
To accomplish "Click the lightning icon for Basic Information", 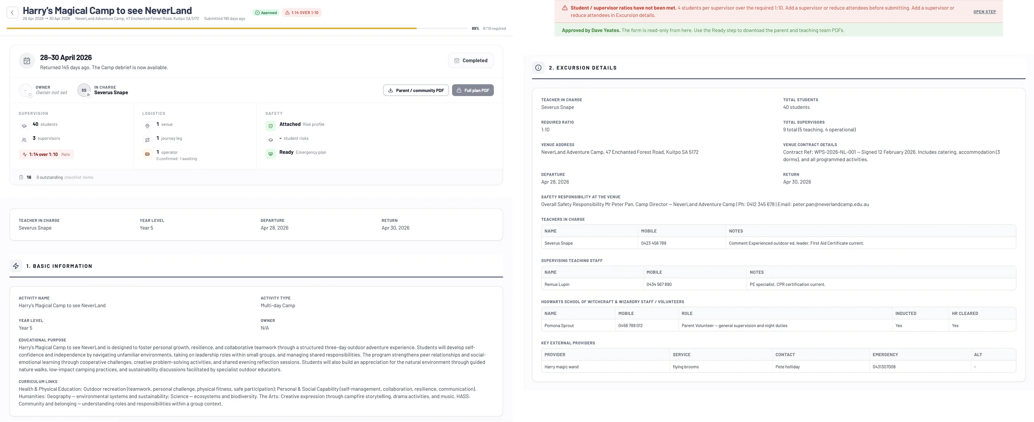I will point(16,266).
